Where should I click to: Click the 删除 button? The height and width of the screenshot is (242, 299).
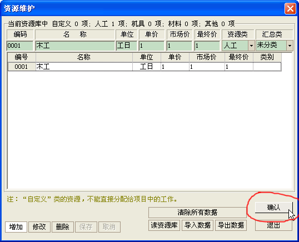(63, 227)
